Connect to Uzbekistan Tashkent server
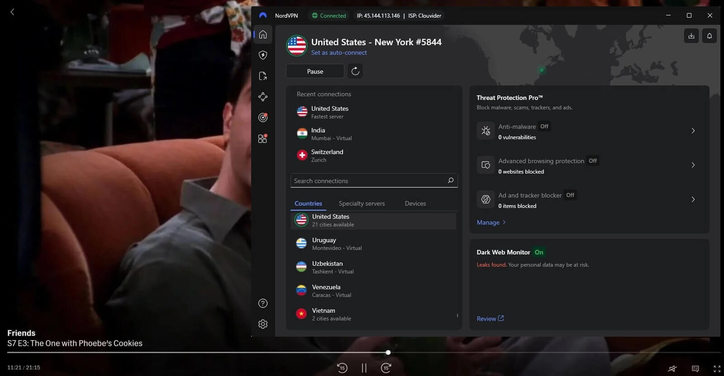The width and height of the screenshot is (724, 376). (x=373, y=267)
